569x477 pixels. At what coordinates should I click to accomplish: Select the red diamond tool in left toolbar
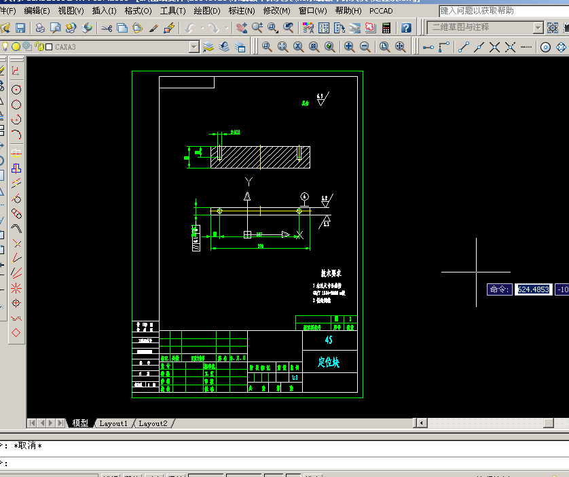coord(16,332)
